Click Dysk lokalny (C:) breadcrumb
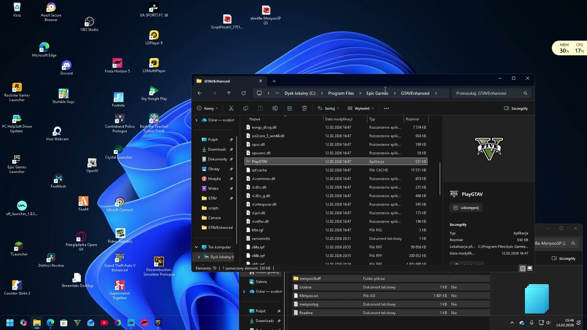 coord(300,93)
